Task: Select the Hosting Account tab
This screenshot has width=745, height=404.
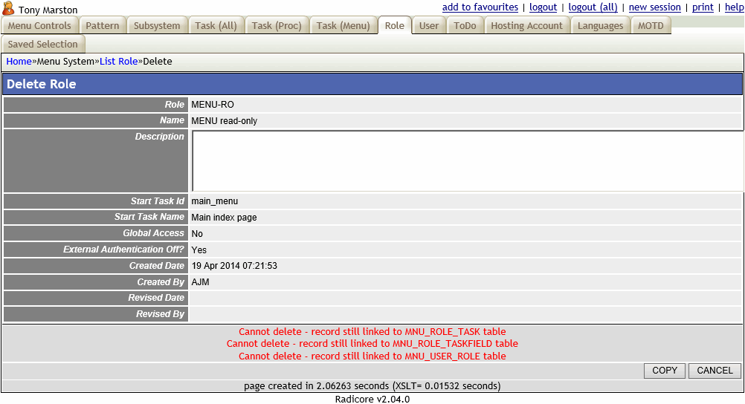Action: point(527,26)
